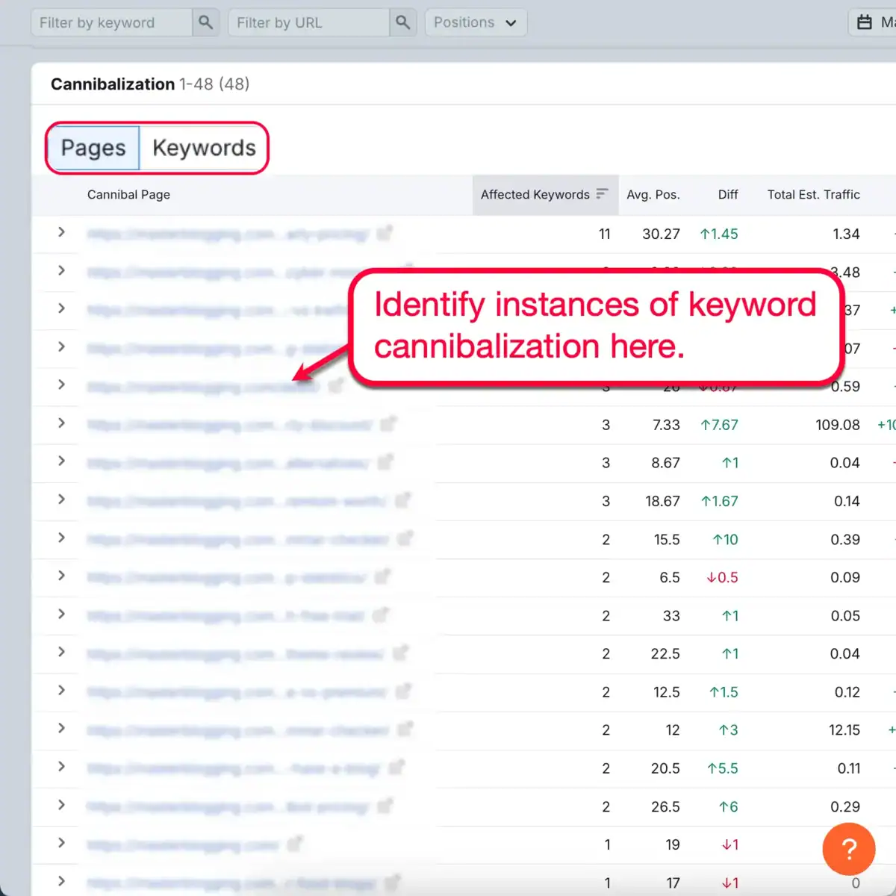Click the Diff value ↑5.5
Viewport: 896px width, 896px height.
pyautogui.click(x=722, y=768)
